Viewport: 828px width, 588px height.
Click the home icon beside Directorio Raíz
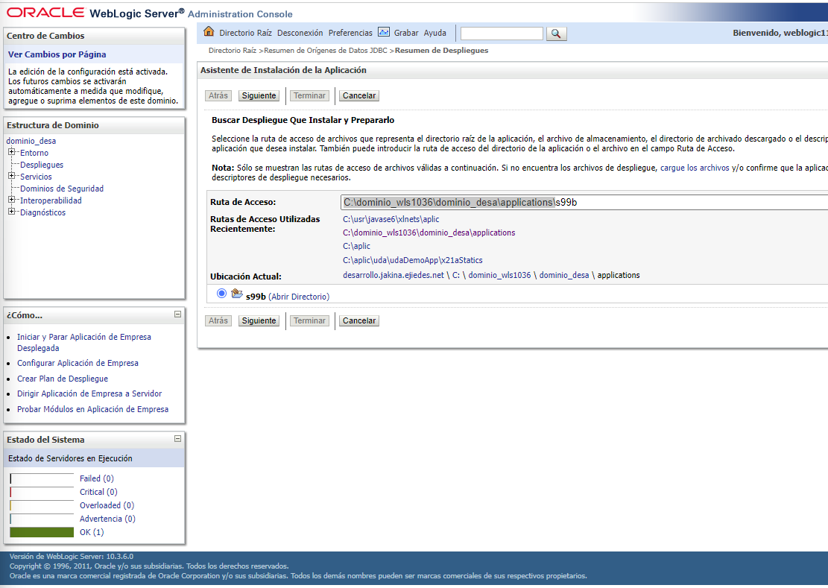click(x=209, y=31)
